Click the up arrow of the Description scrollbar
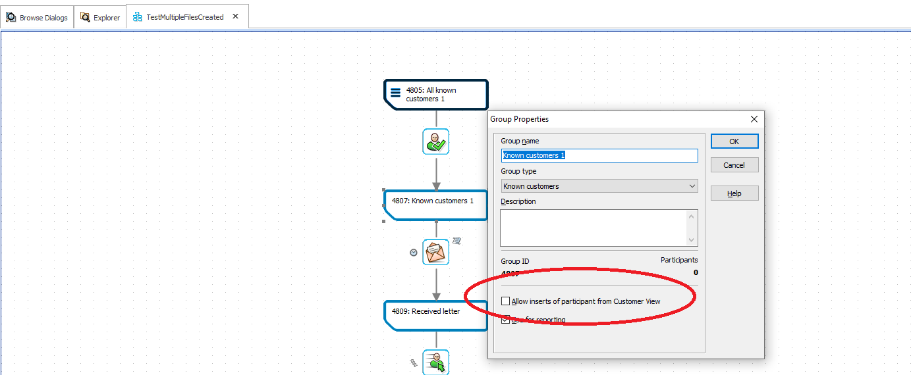Screen dimensions: 911x375 692,216
